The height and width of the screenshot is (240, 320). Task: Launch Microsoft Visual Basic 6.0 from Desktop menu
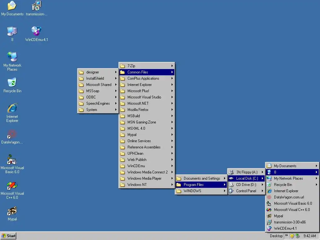click(x=292, y=203)
